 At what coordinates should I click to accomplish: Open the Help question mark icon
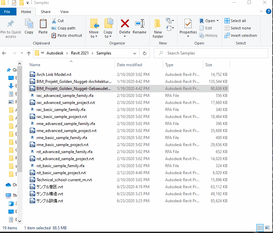(268, 11)
